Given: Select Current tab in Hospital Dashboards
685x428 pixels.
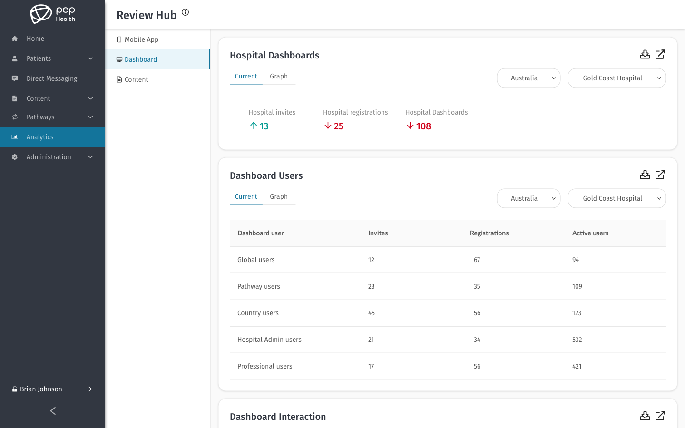Looking at the screenshot, I should tap(246, 76).
